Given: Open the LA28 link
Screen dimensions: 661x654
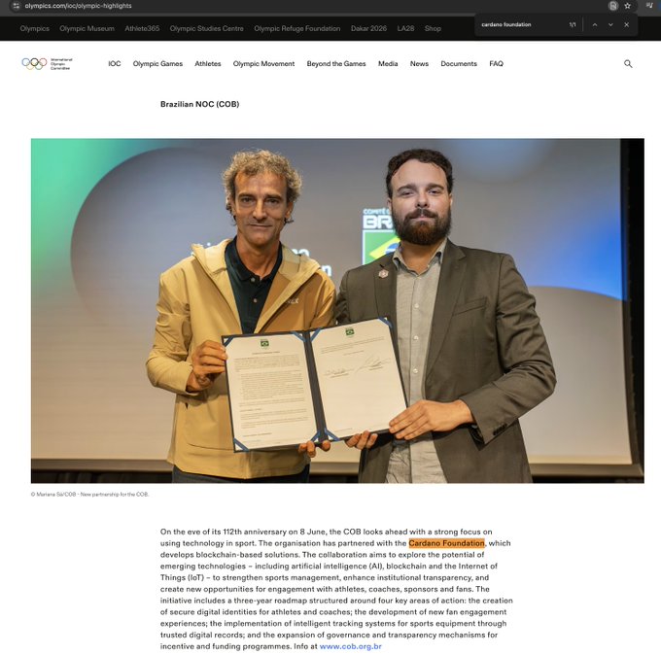Looking at the screenshot, I should coord(405,28).
